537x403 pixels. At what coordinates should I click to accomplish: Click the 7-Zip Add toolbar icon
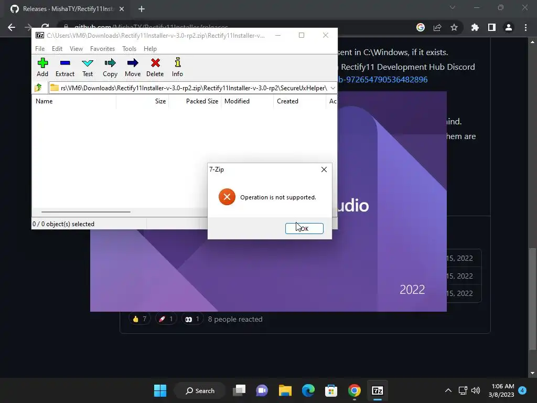pyautogui.click(x=42, y=68)
